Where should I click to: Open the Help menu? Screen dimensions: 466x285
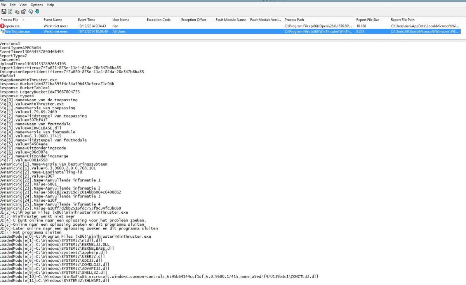point(50,5)
